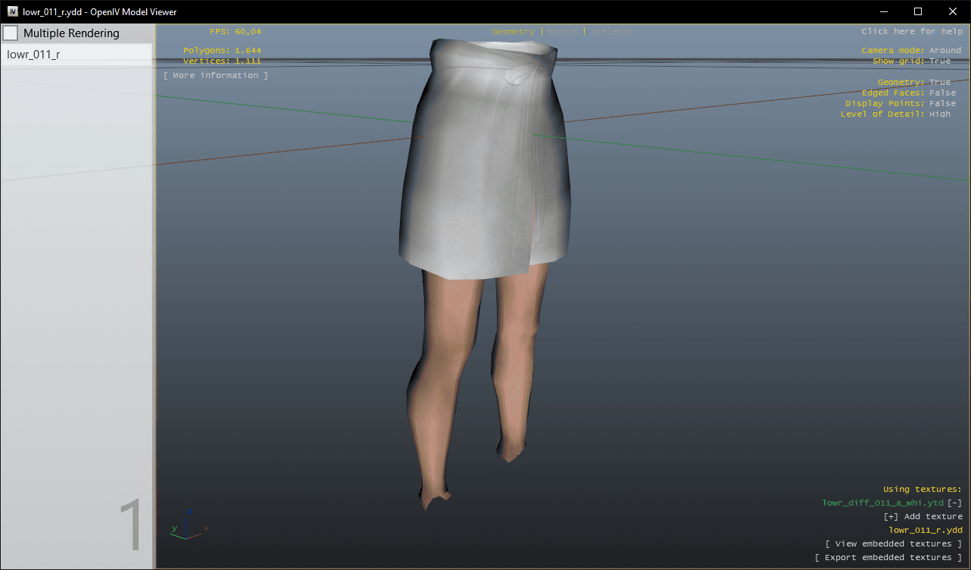
Task: Toggle the Display Points option
Action: click(x=942, y=104)
